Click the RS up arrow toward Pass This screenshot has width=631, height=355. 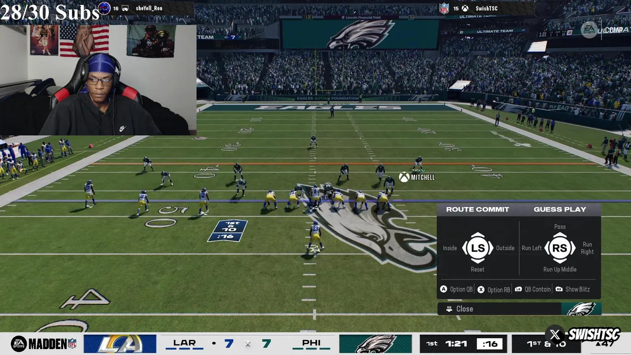(560, 235)
